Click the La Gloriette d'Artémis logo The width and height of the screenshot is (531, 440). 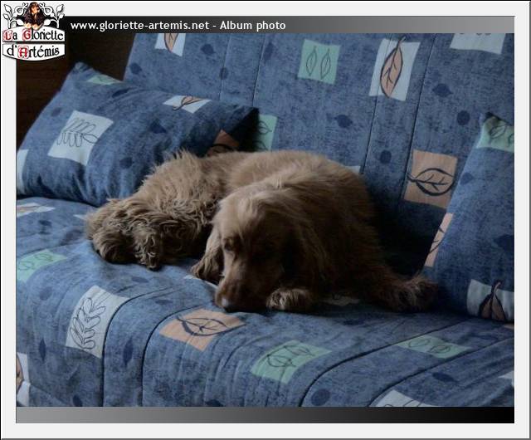pos(33,31)
